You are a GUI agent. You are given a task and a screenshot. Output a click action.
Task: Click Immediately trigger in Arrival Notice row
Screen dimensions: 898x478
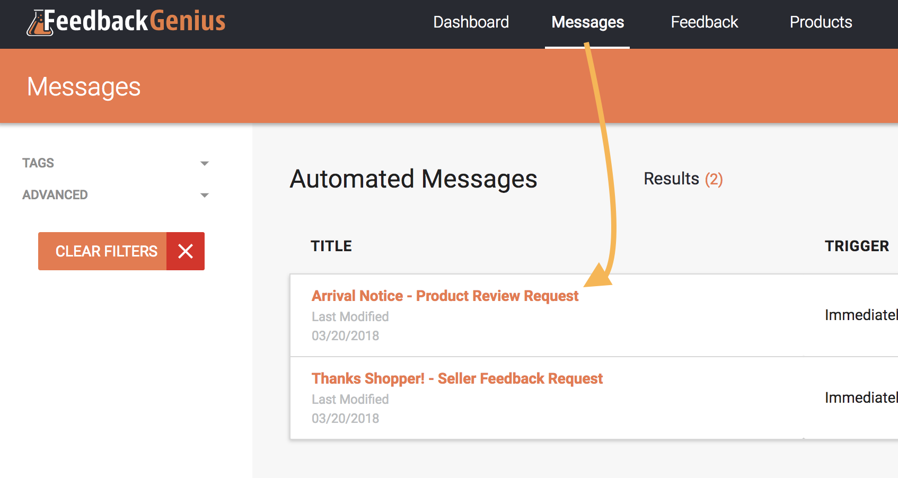861,315
